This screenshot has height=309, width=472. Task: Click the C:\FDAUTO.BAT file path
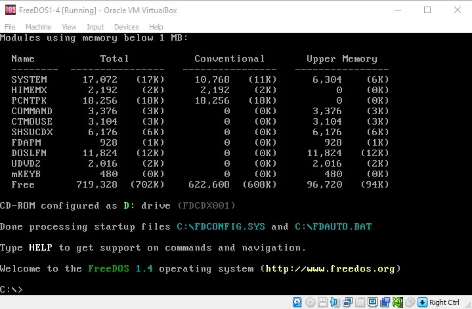click(x=333, y=226)
